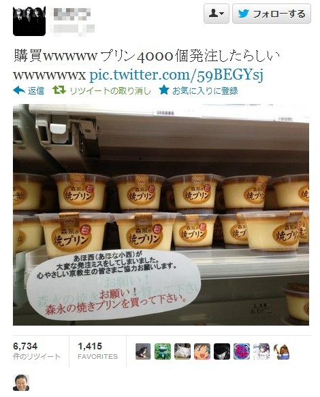
Task: Open the green frog avatar profile
Action: click(x=163, y=351)
